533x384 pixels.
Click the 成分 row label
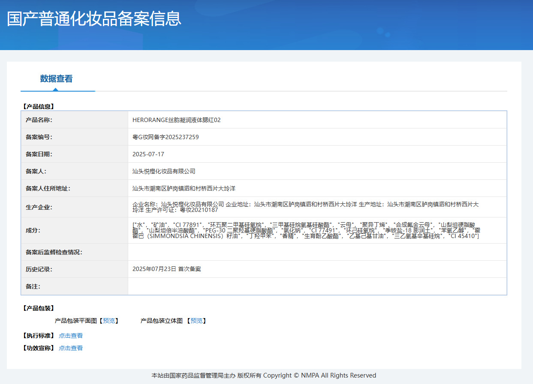[33, 230]
